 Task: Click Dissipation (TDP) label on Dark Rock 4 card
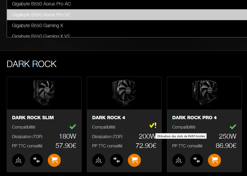click(107, 137)
